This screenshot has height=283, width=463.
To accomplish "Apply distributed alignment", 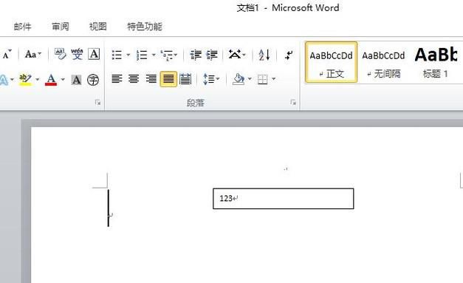I will [x=185, y=79].
